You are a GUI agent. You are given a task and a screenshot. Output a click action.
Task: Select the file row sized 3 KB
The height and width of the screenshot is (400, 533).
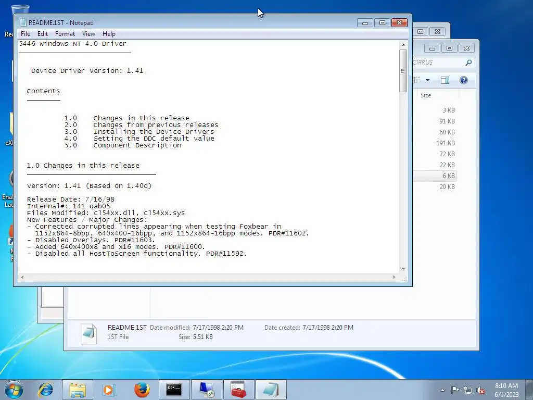[435, 110]
